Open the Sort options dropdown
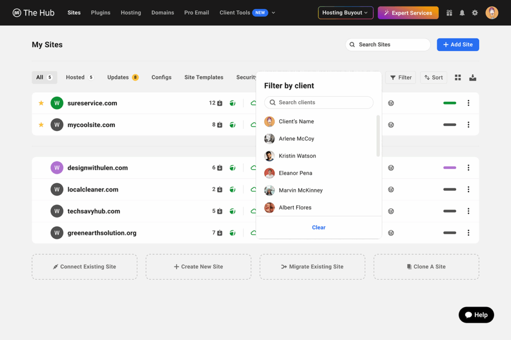The width and height of the screenshot is (511, 340). coord(433,77)
